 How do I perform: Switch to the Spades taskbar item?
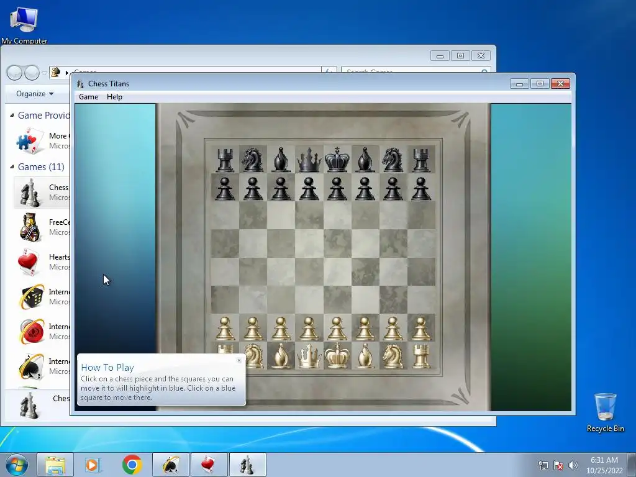tap(171, 465)
